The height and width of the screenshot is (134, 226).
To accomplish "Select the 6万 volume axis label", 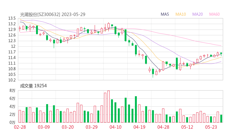I will 13,98.
